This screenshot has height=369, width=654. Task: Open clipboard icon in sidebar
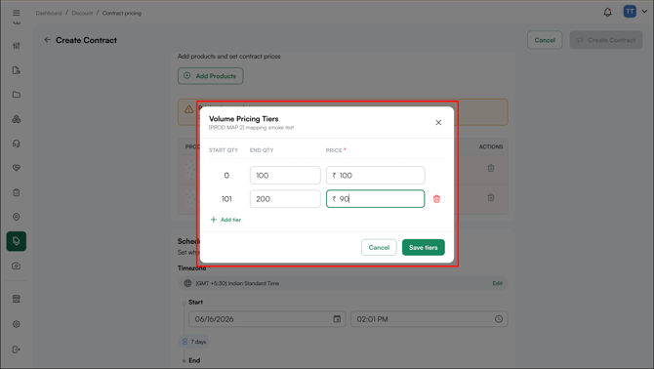pyautogui.click(x=17, y=192)
